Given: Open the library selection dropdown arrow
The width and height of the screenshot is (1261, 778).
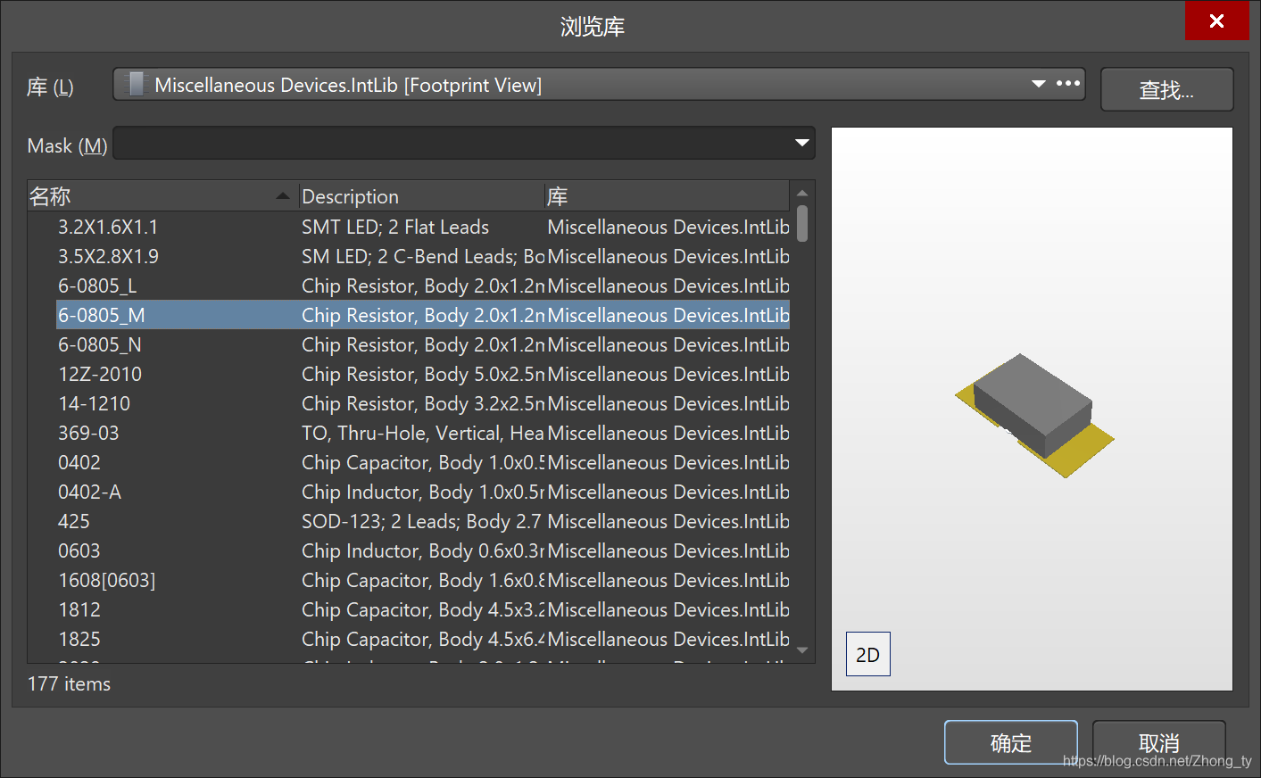Looking at the screenshot, I should pyautogui.click(x=1038, y=84).
